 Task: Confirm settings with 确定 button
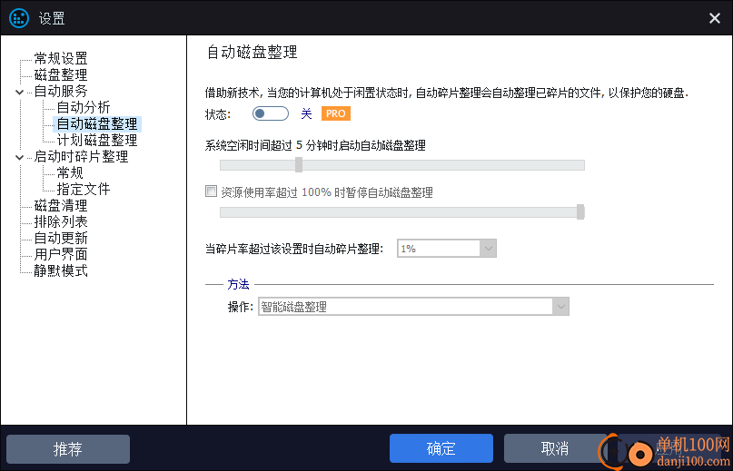[x=441, y=448]
